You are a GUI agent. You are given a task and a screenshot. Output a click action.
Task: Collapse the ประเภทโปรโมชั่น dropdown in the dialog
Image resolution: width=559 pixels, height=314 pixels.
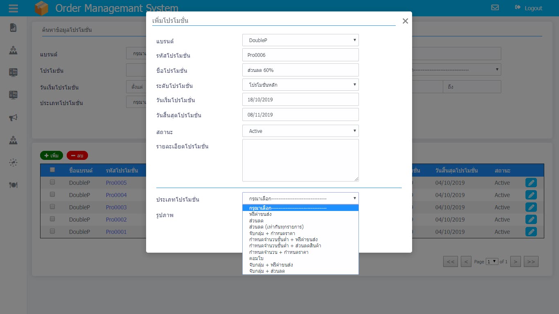click(300, 198)
